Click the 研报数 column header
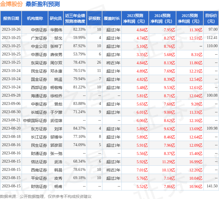Image resolution: width=219 pixels, height=199 pixels. click(x=94, y=18)
